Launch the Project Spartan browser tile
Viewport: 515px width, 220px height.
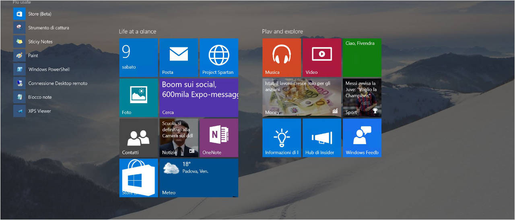point(219,57)
